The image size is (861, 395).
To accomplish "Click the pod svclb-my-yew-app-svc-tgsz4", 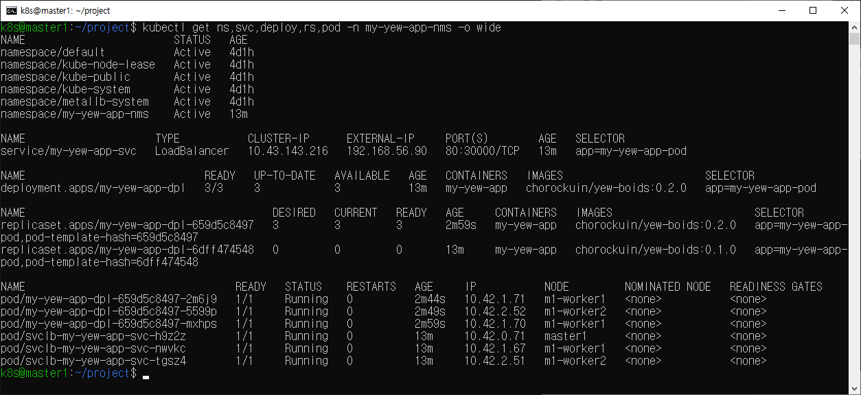I will pyautogui.click(x=93, y=361).
